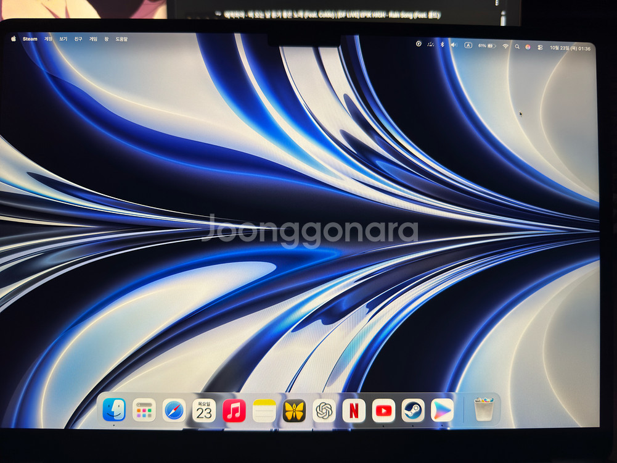Toggle Bluetooth from the menu bar icon
The width and height of the screenshot is (617, 463).
click(442, 45)
